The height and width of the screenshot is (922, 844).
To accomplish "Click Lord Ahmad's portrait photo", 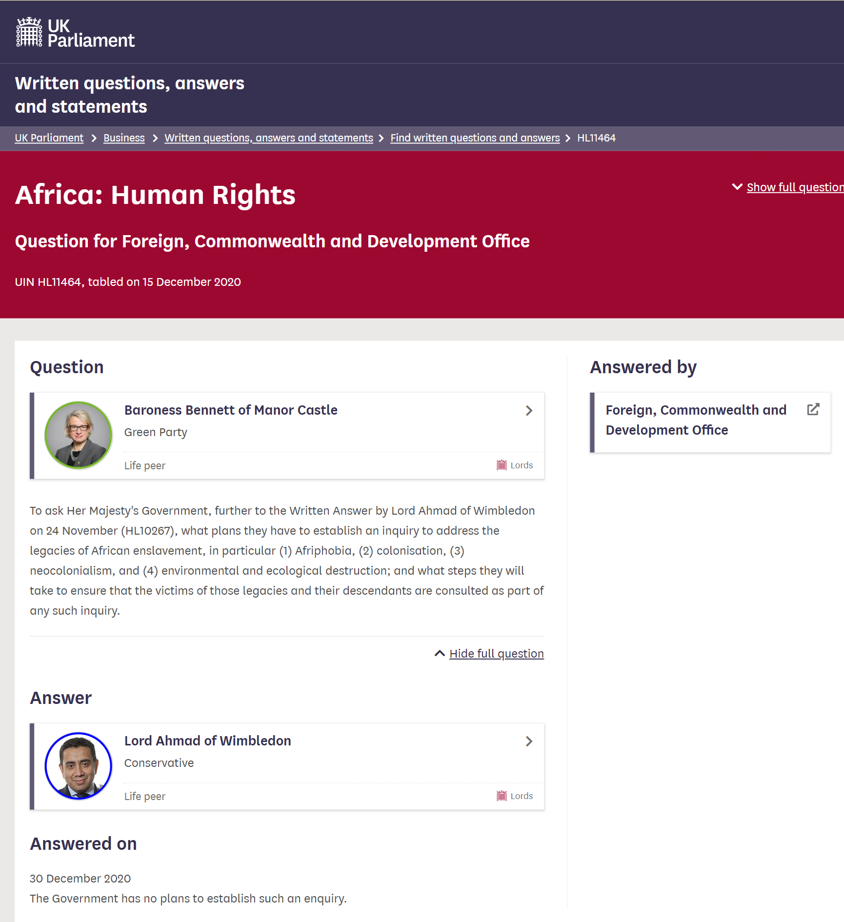I will (79, 766).
